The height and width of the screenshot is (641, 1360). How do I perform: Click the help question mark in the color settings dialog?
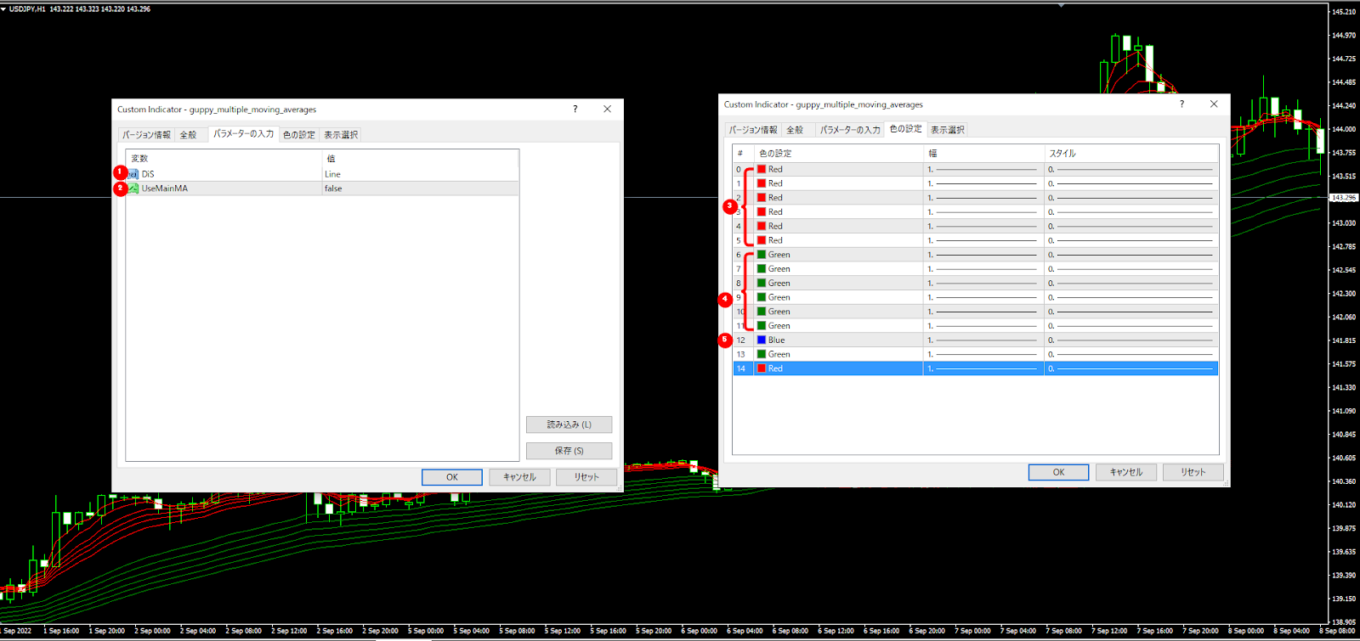pos(1181,104)
